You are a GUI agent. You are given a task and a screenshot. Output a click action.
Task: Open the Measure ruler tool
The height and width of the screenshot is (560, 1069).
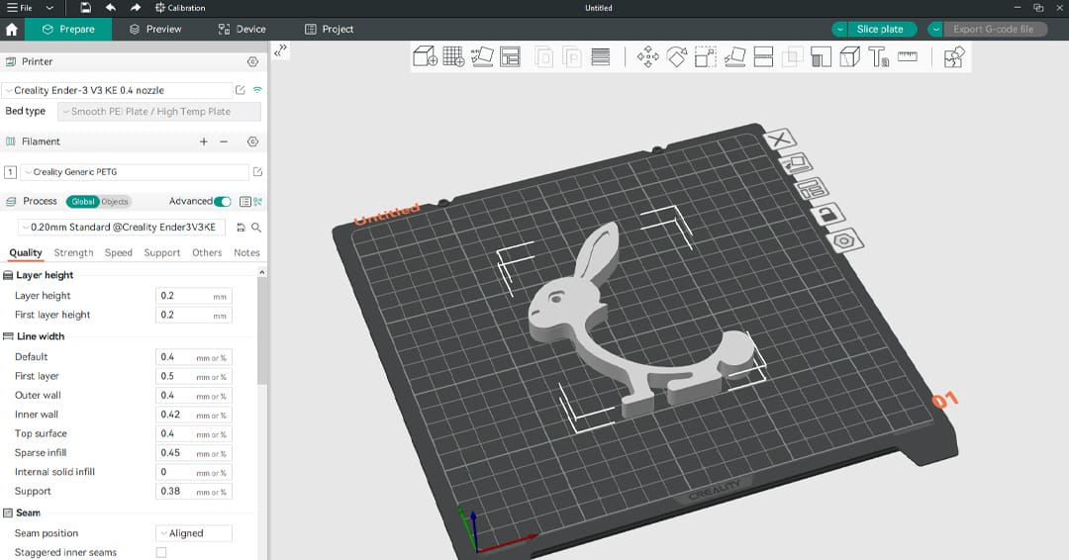click(x=907, y=57)
